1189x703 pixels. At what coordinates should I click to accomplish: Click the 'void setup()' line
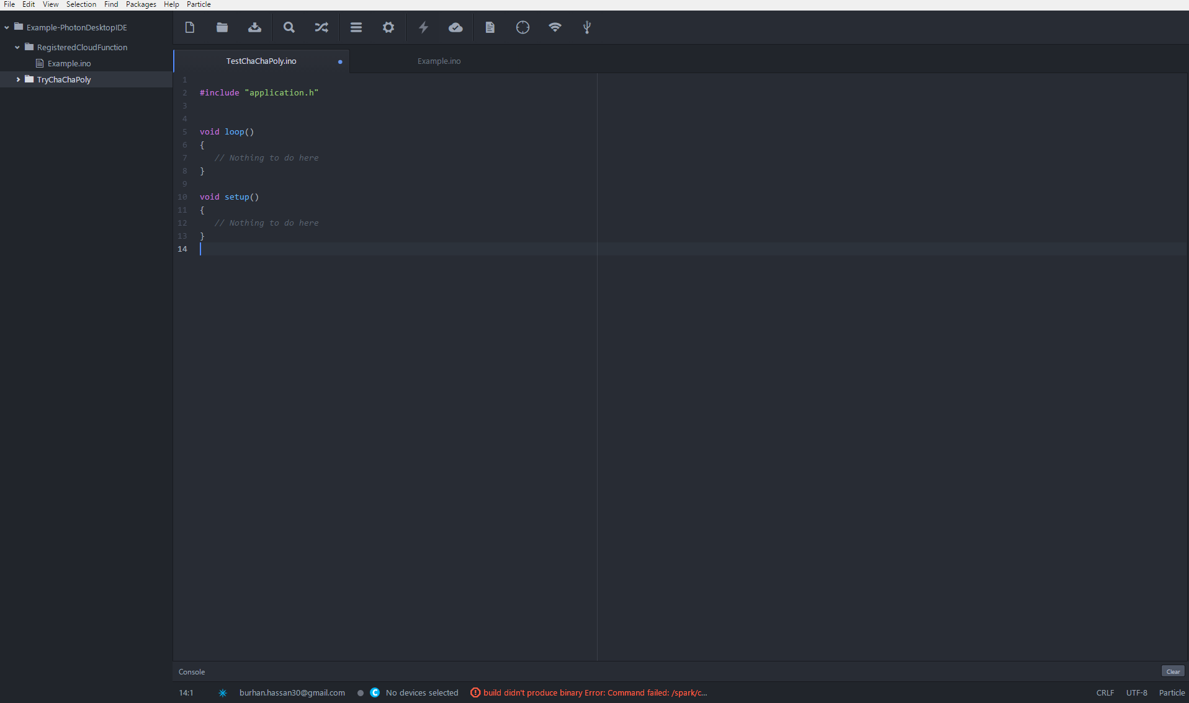tap(229, 197)
